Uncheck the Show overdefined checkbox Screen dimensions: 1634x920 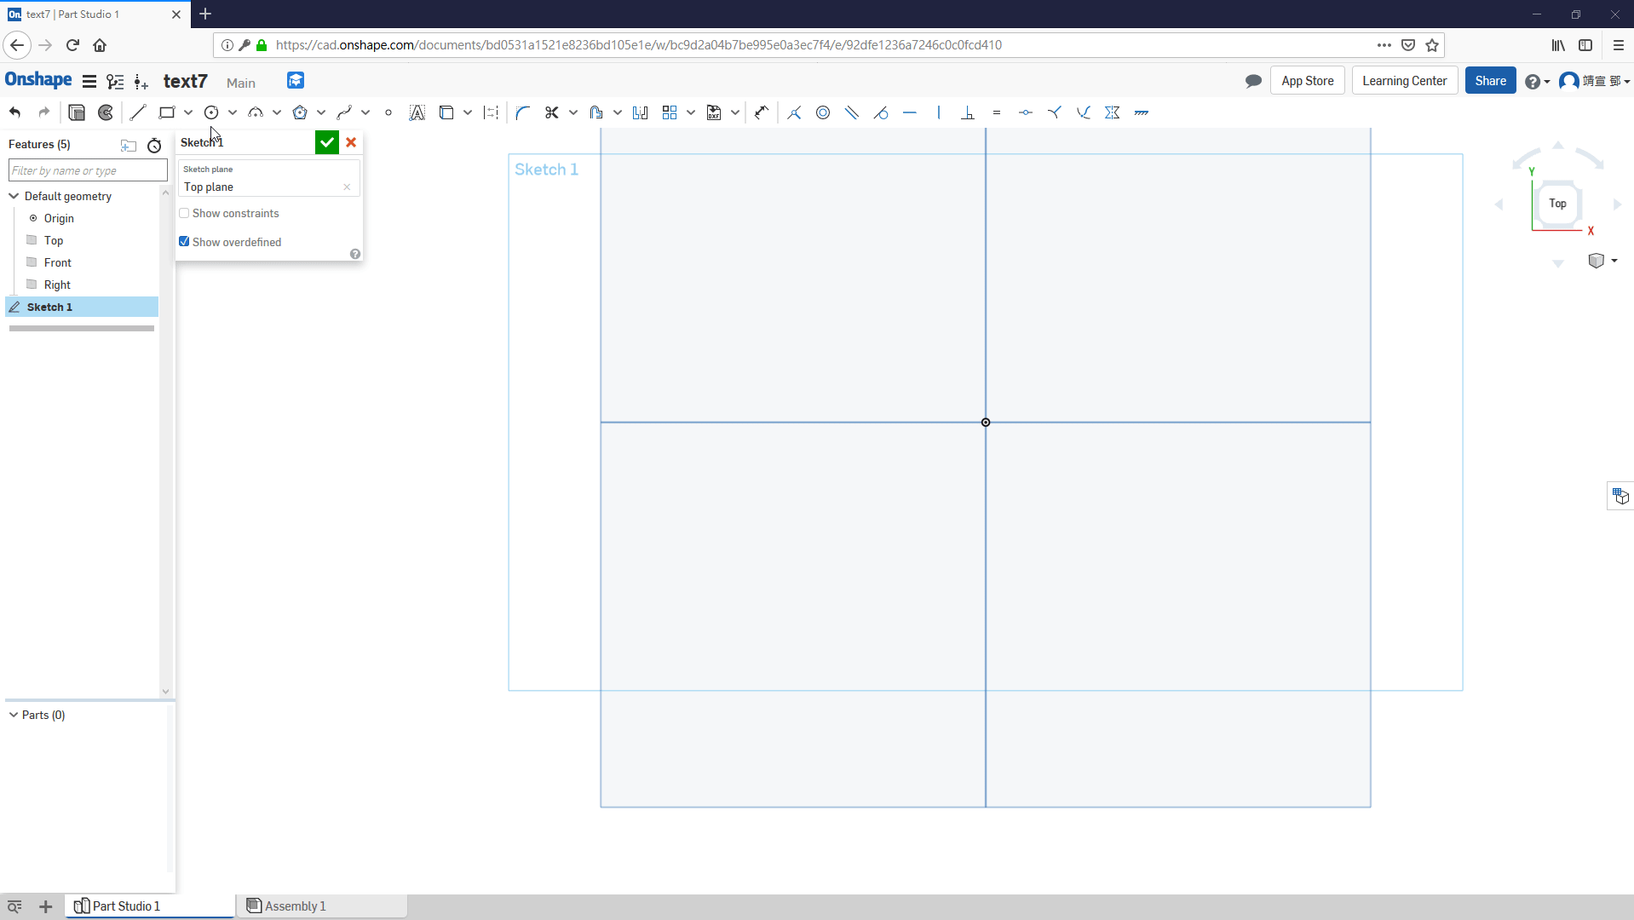click(x=184, y=242)
